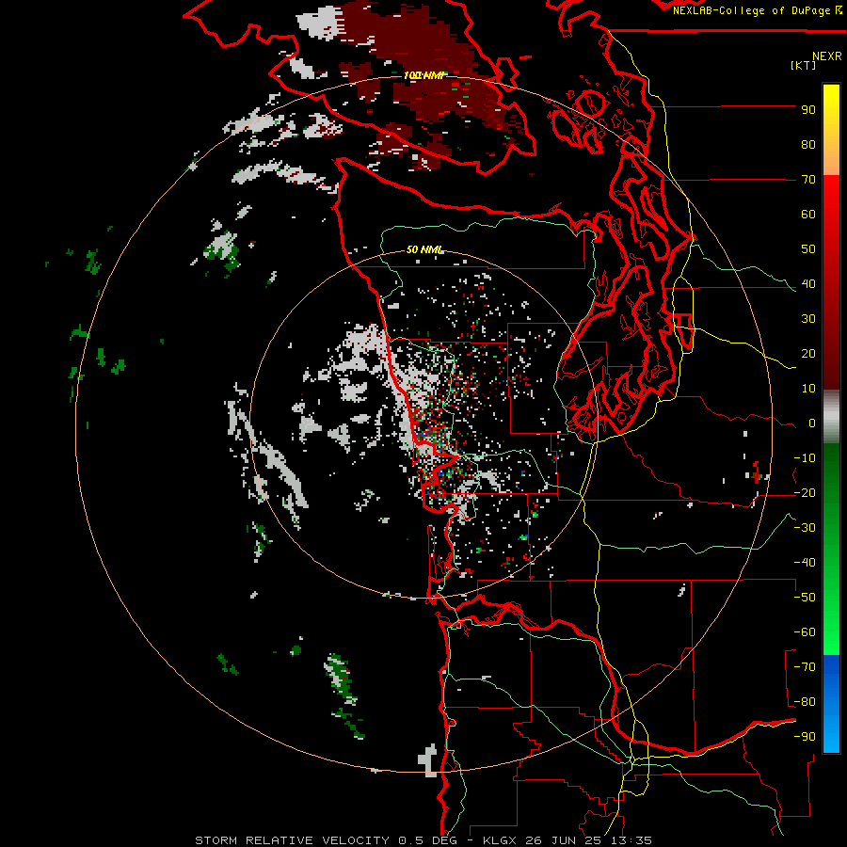
Task: Click the STORM RELATIVE VELOCITY product title text
Action: click(292, 840)
